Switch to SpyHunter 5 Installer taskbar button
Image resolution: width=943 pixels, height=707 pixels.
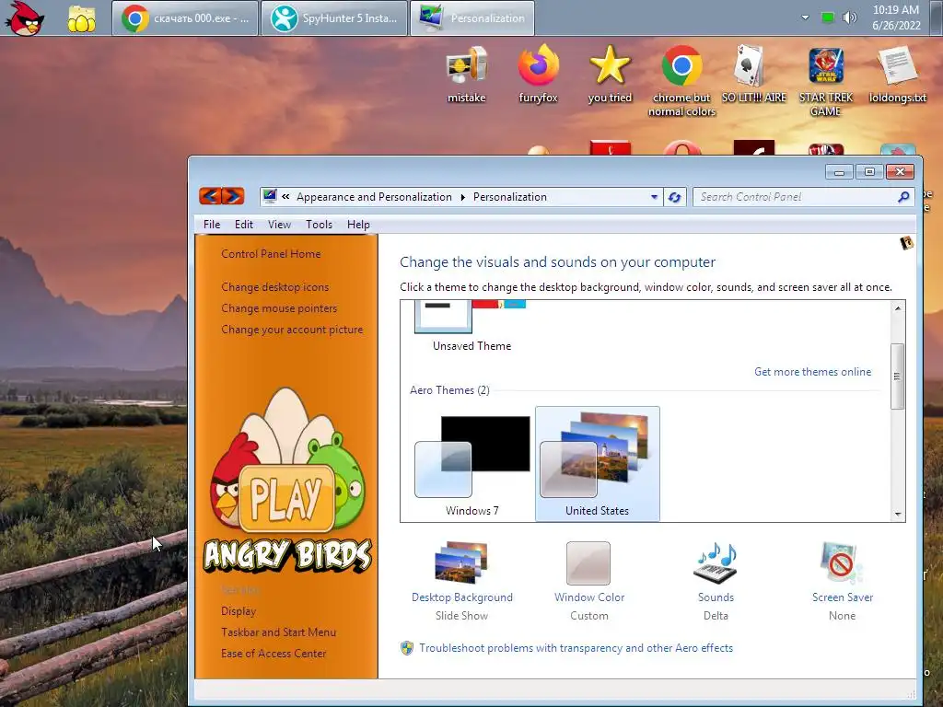(x=334, y=18)
